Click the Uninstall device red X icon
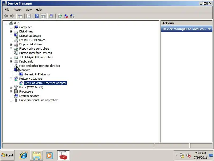The width and height of the screenshot is (214, 161). coord(66,16)
